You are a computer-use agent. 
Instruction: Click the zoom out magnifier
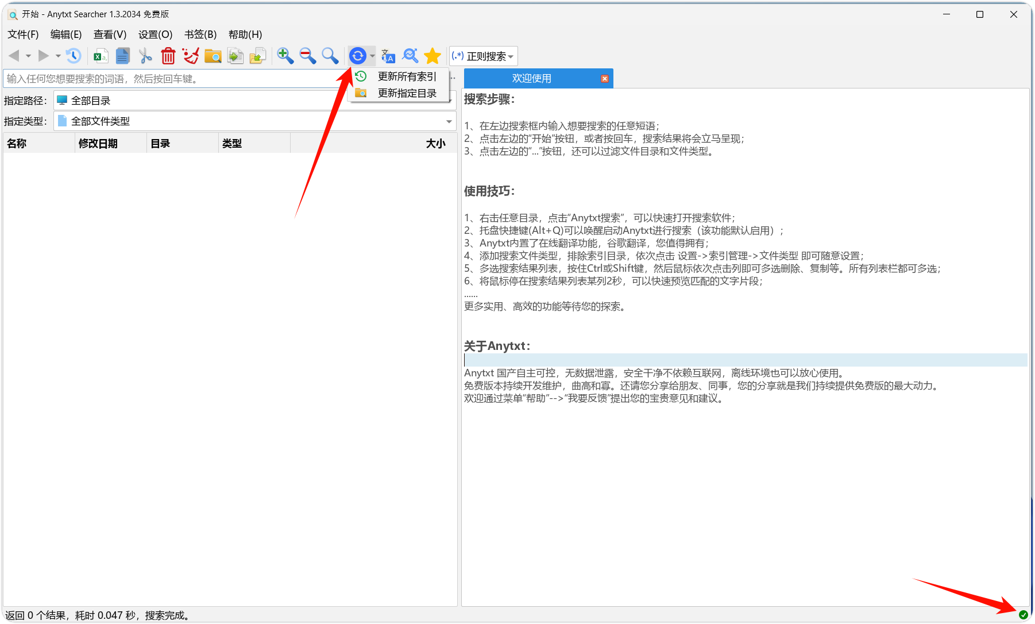point(308,56)
